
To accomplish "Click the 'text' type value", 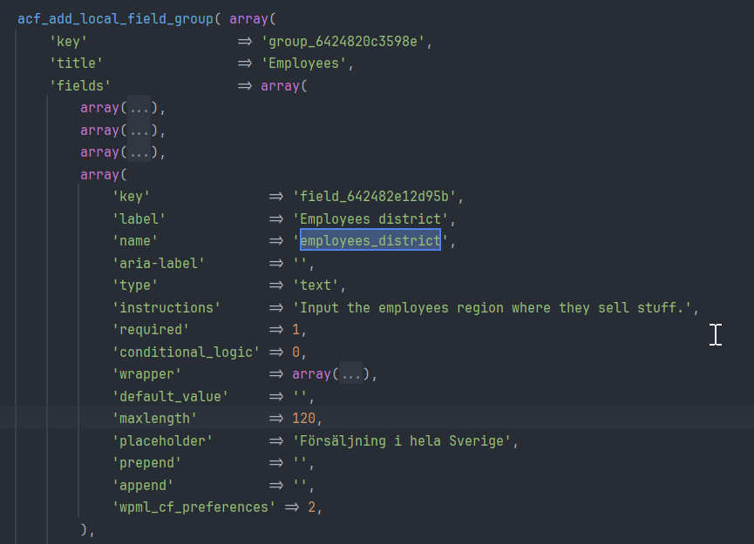I will click(x=315, y=285).
